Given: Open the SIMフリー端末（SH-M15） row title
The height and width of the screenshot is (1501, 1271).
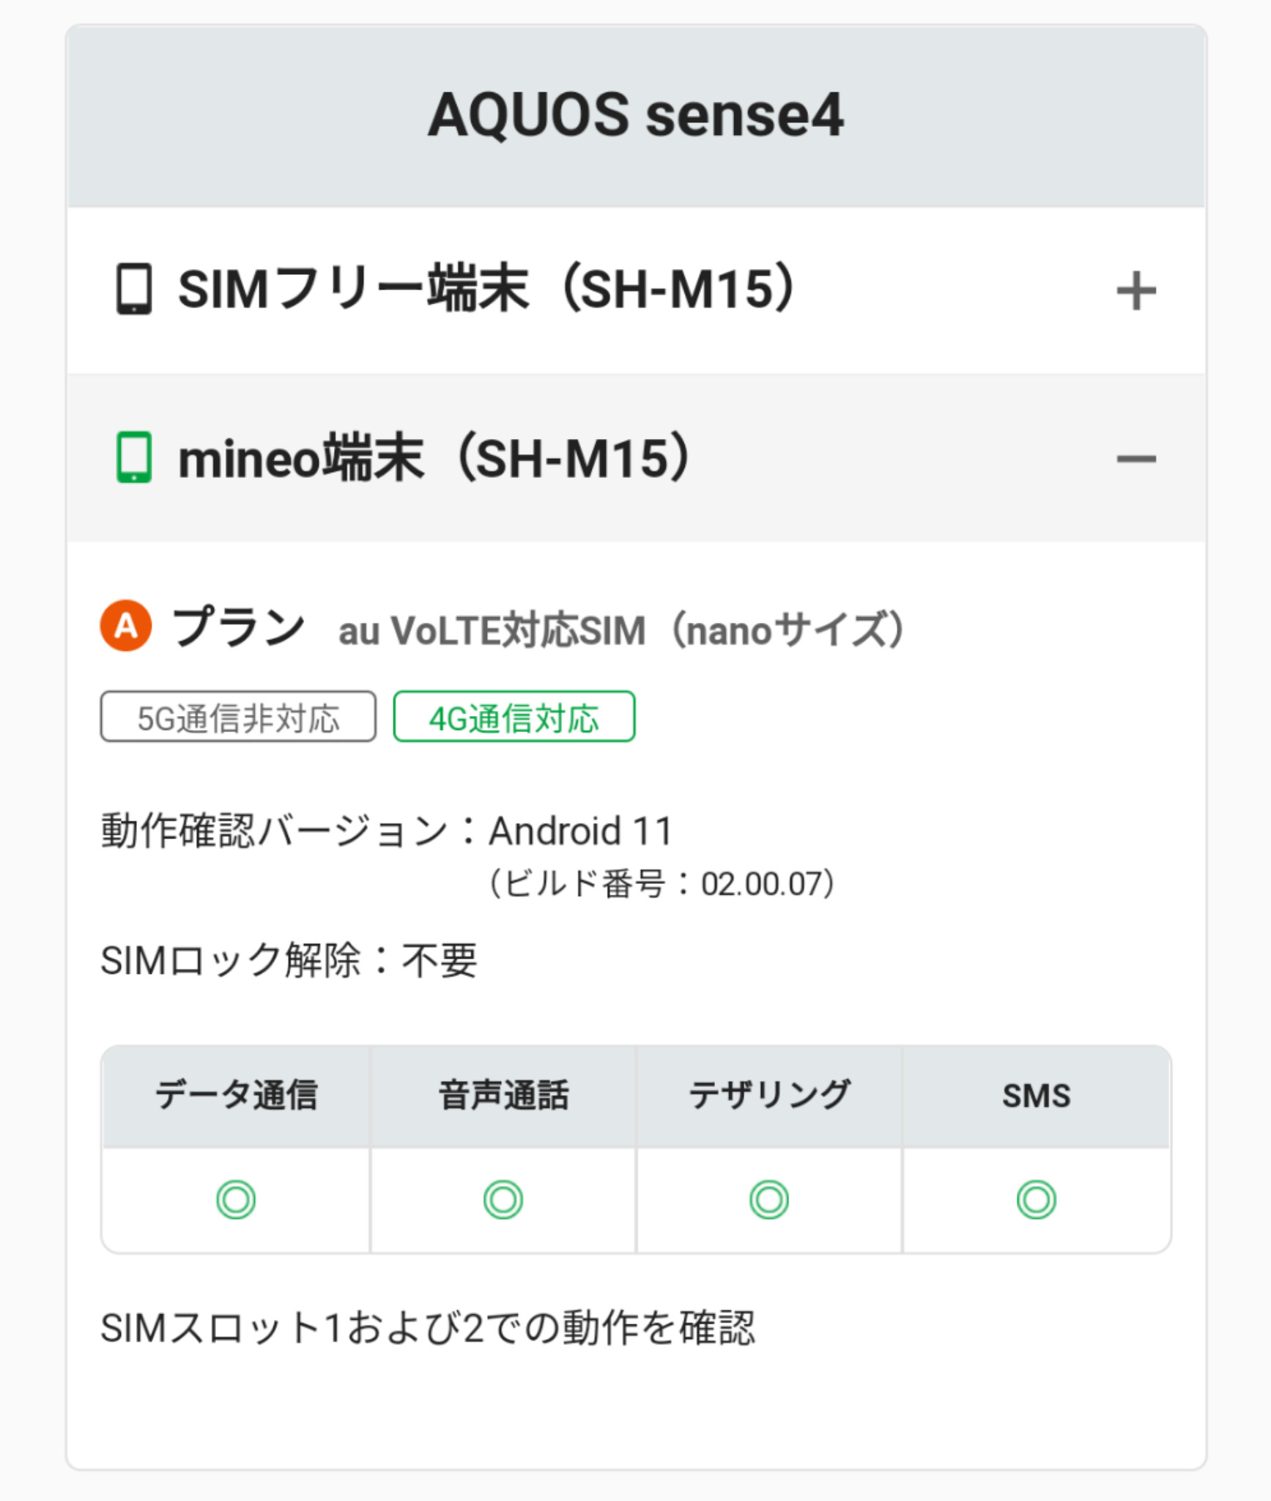Looking at the screenshot, I should 487,289.
